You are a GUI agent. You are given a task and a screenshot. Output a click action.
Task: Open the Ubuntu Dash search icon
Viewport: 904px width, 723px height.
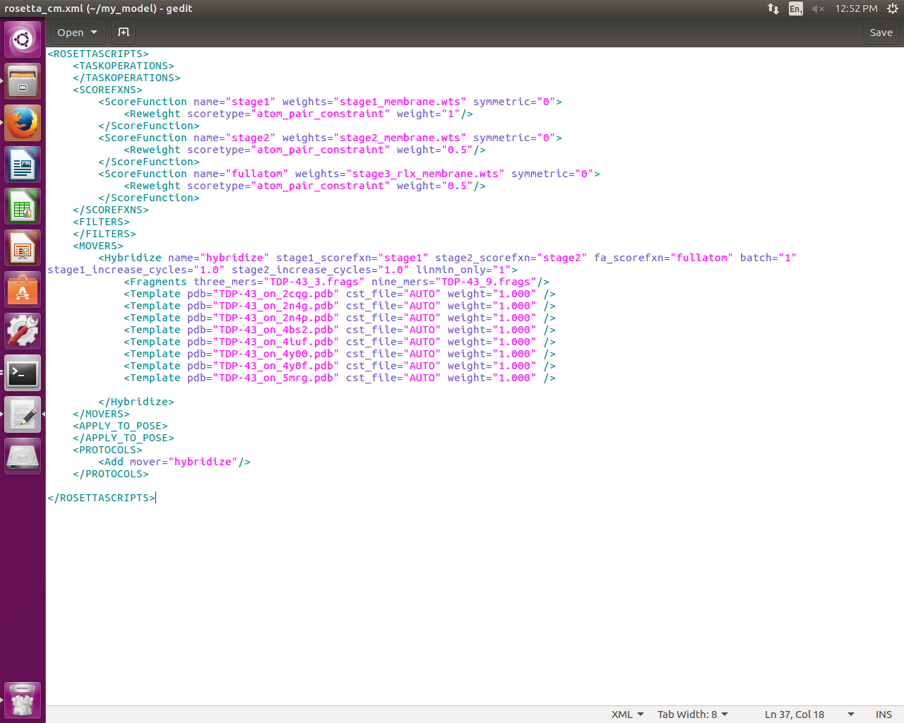pyautogui.click(x=23, y=40)
